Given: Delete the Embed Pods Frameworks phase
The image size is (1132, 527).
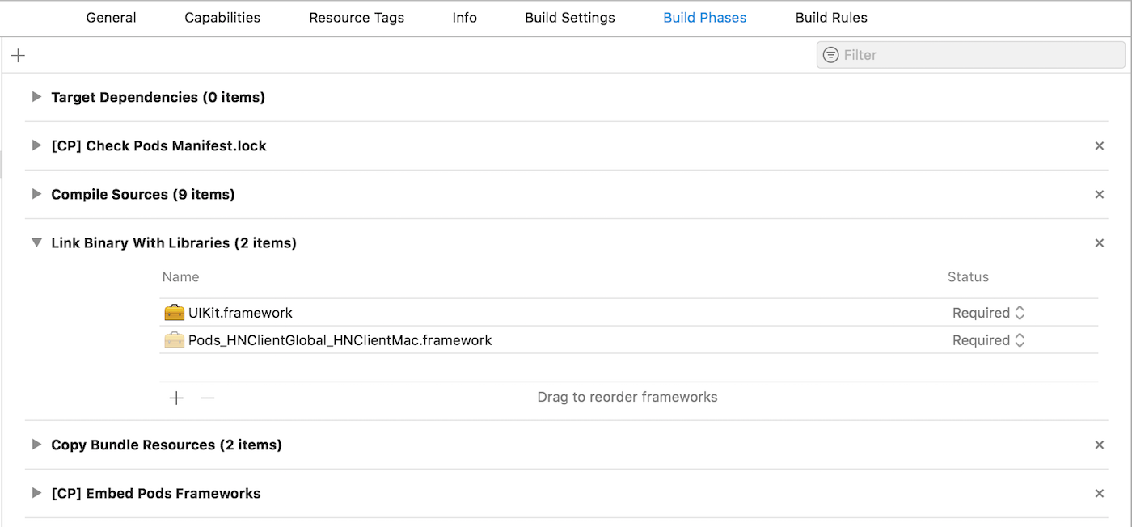Looking at the screenshot, I should click(1099, 494).
